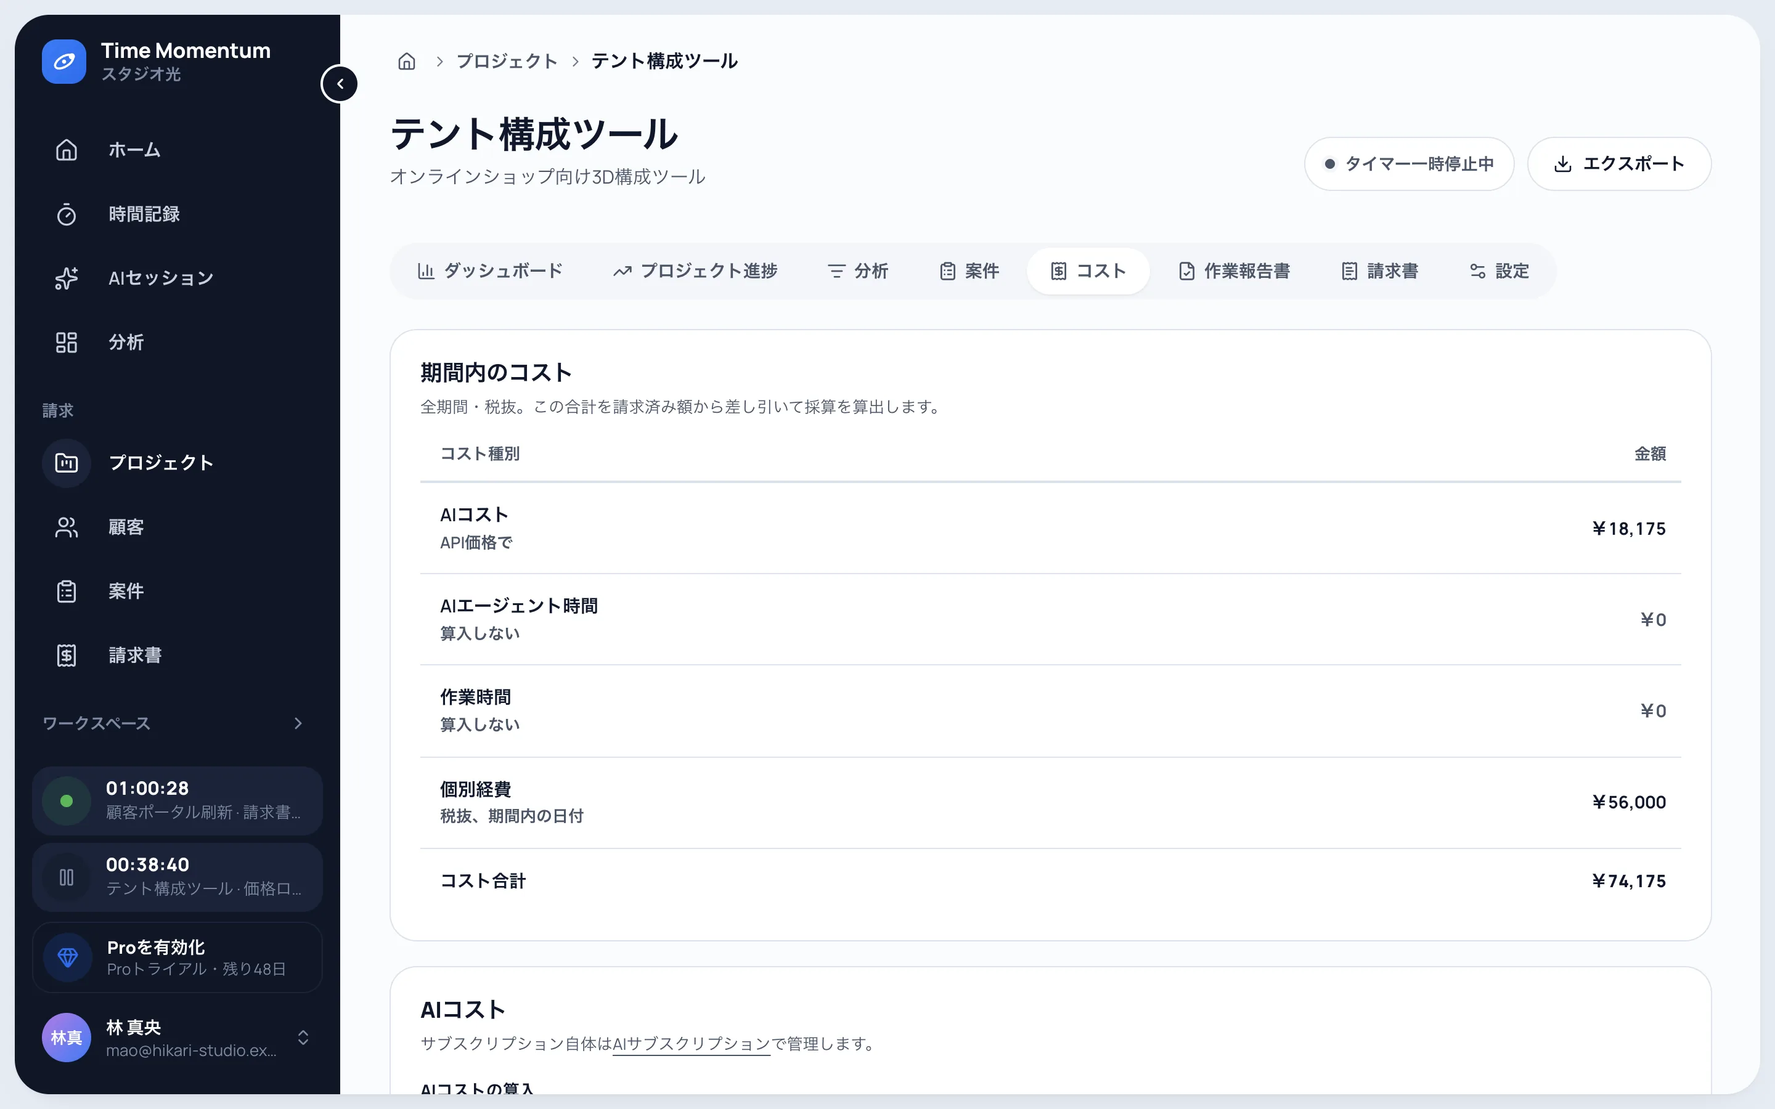Click the 作業時間 row label
This screenshot has width=1775, height=1109.
point(475,697)
